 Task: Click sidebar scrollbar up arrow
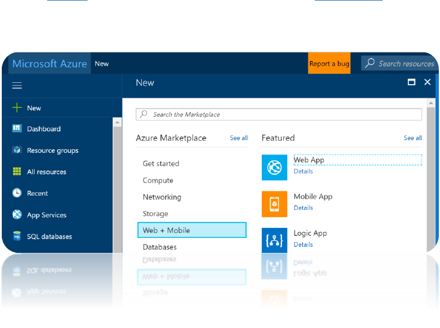tap(117, 122)
